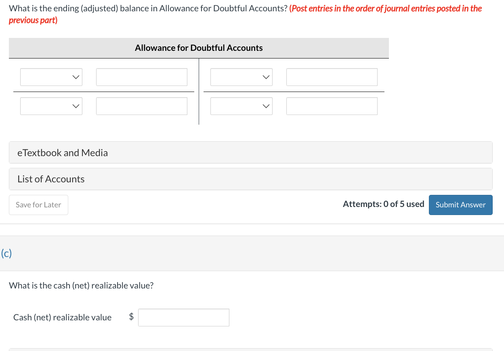Click the second debit amount input field
The height and width of the screenshot is (351, 504).
(x=141, y=106)
